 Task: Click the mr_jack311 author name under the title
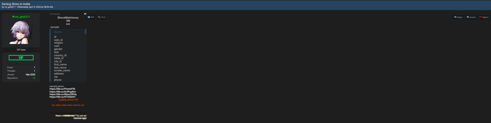click(x=10, y=7)
